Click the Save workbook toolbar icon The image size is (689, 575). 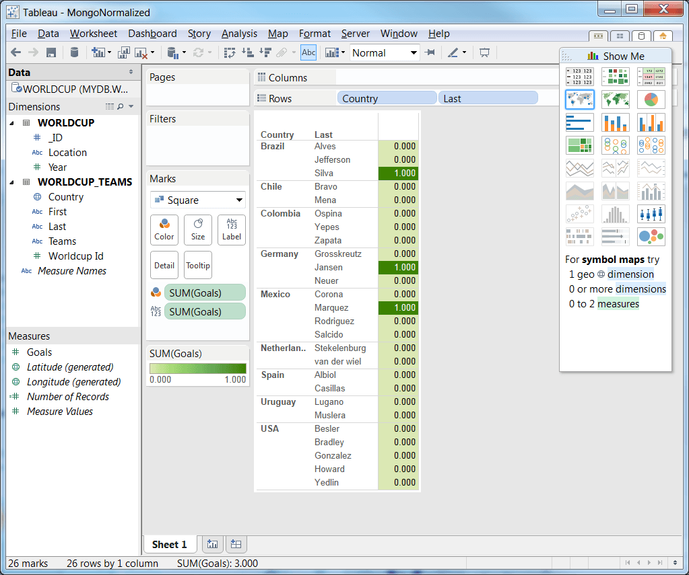(x=51, y=52)
